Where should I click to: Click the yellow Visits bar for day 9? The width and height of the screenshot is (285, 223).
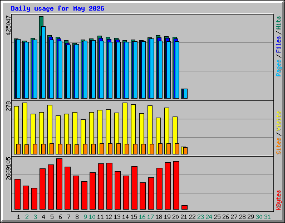83,132
